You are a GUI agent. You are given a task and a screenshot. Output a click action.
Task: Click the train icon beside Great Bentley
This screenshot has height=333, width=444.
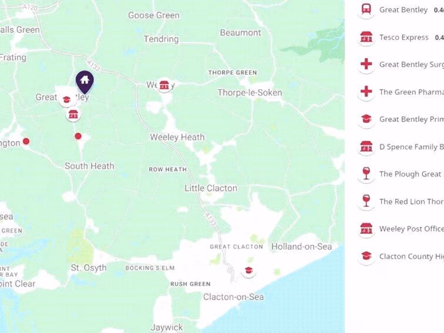[x=366, y=10]
